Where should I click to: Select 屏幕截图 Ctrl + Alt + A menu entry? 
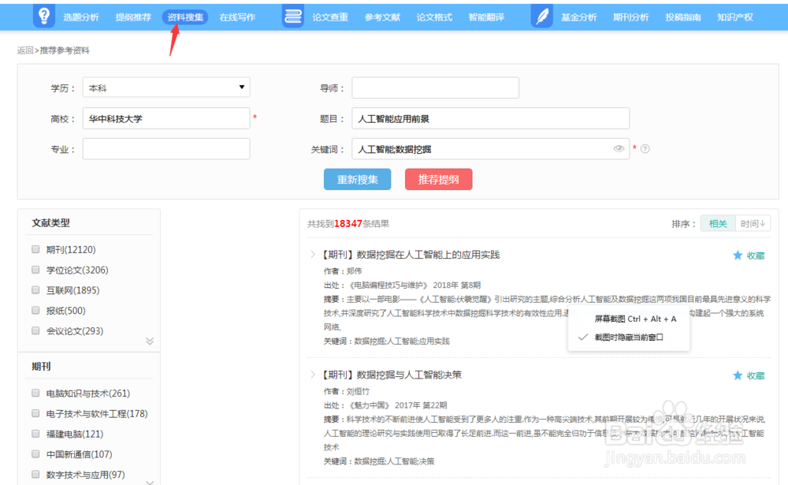pyautogui.click(x=635, y=319)
